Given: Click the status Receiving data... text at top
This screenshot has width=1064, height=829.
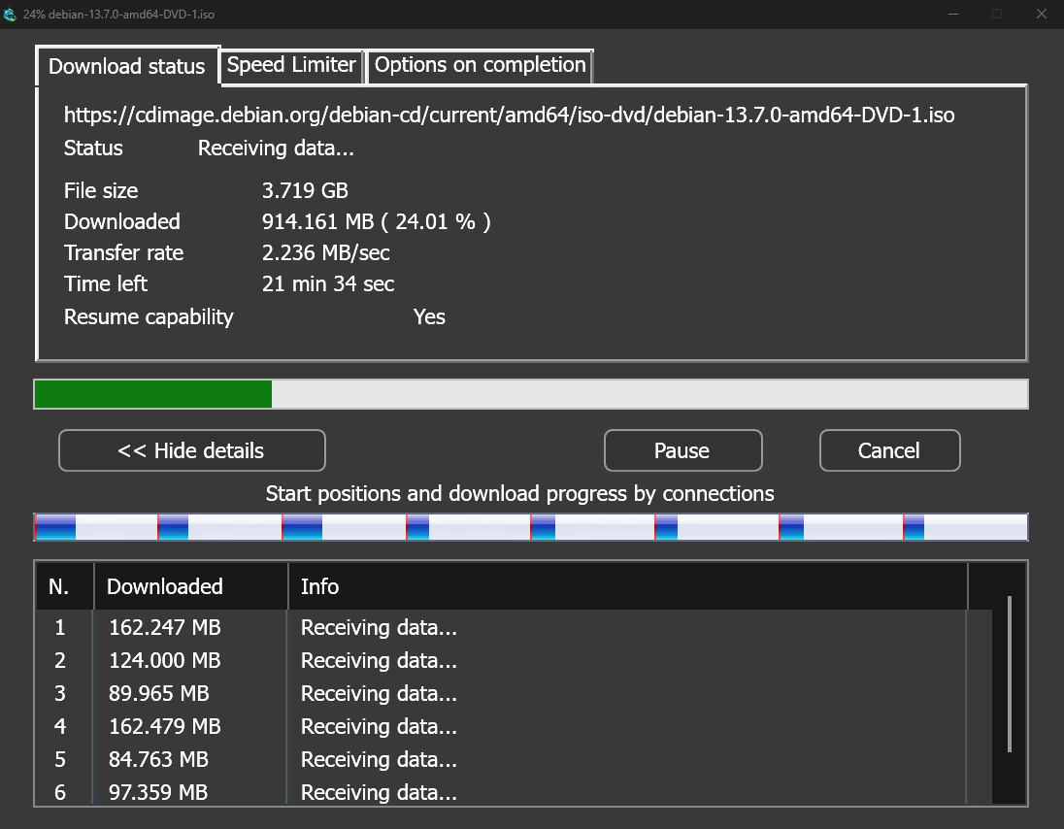Looking at the screenshot, I should (276, 148).
